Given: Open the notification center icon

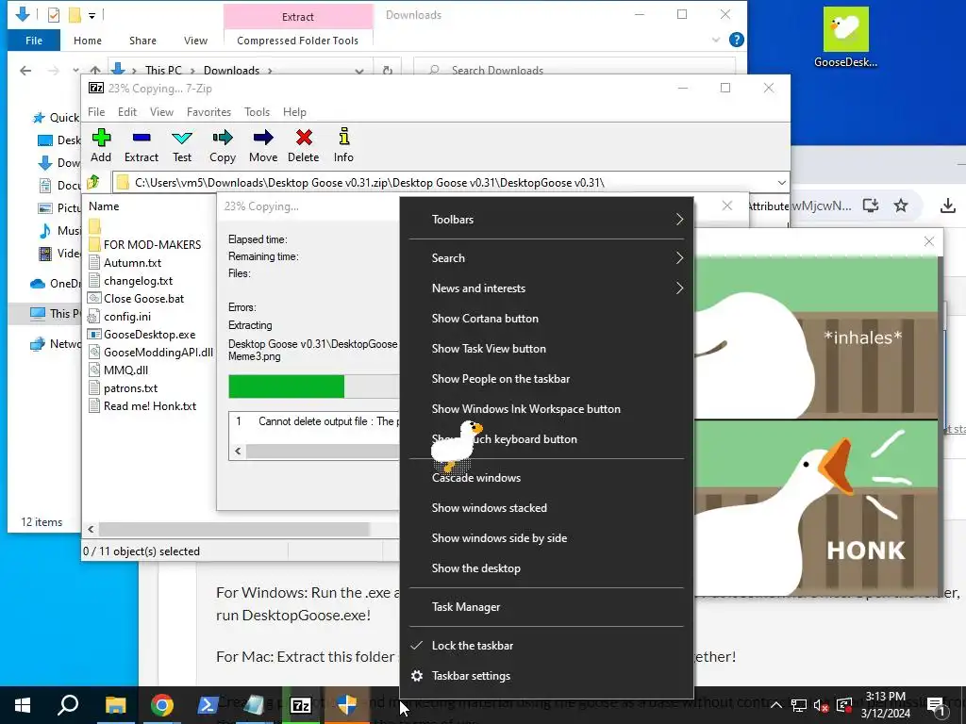Looking at the screenshot, I should [936, 705].
